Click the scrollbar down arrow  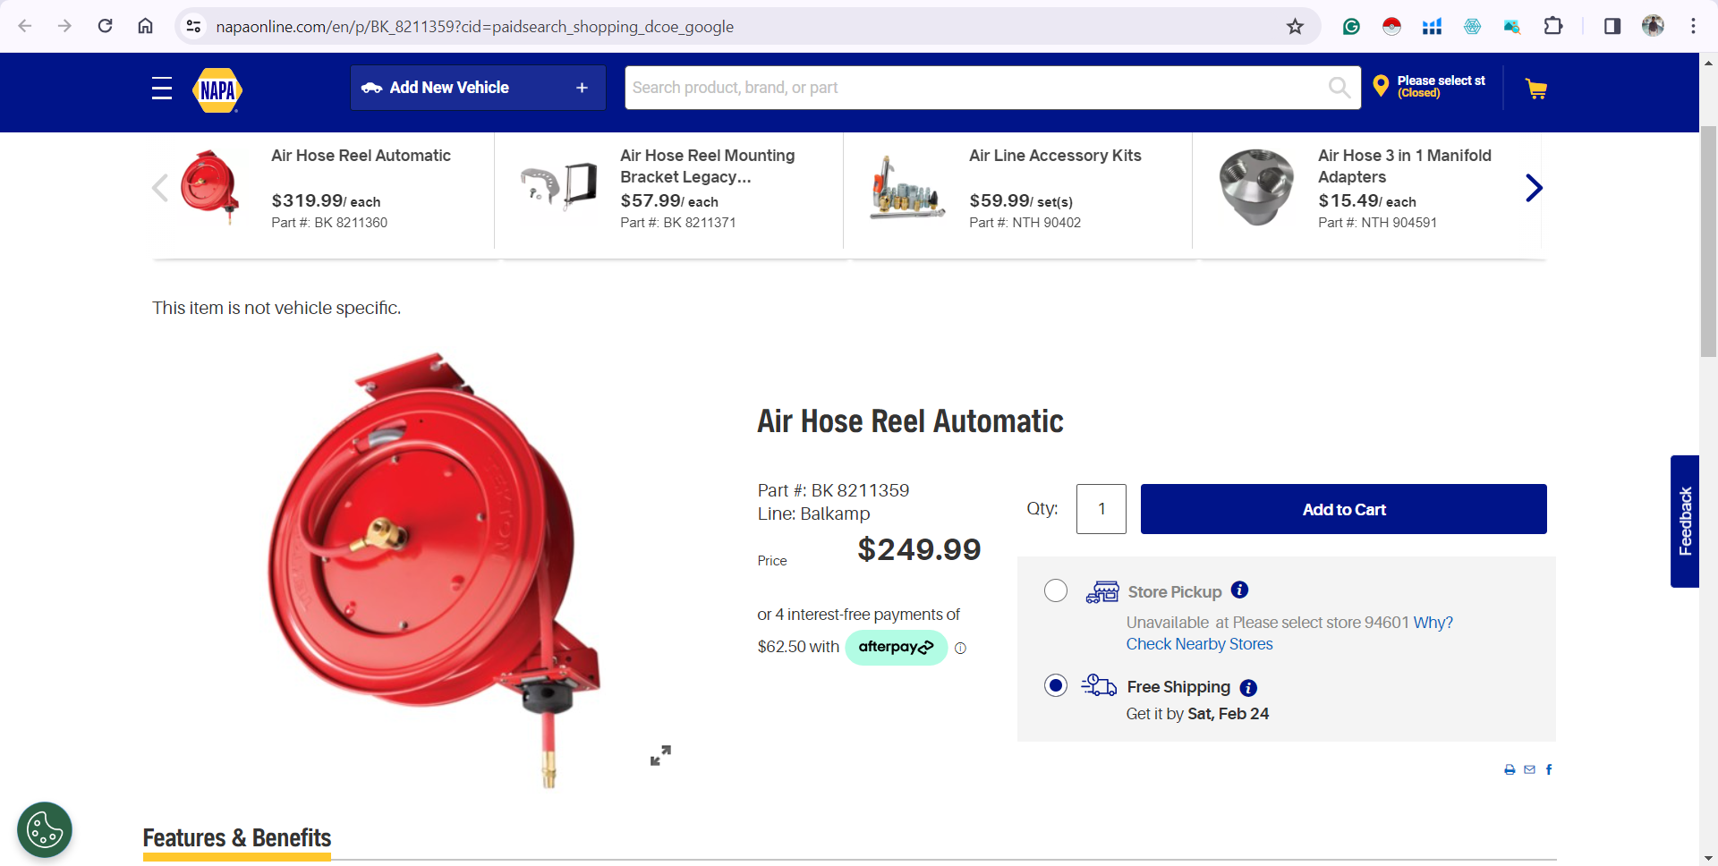[x=1708, y=858]
